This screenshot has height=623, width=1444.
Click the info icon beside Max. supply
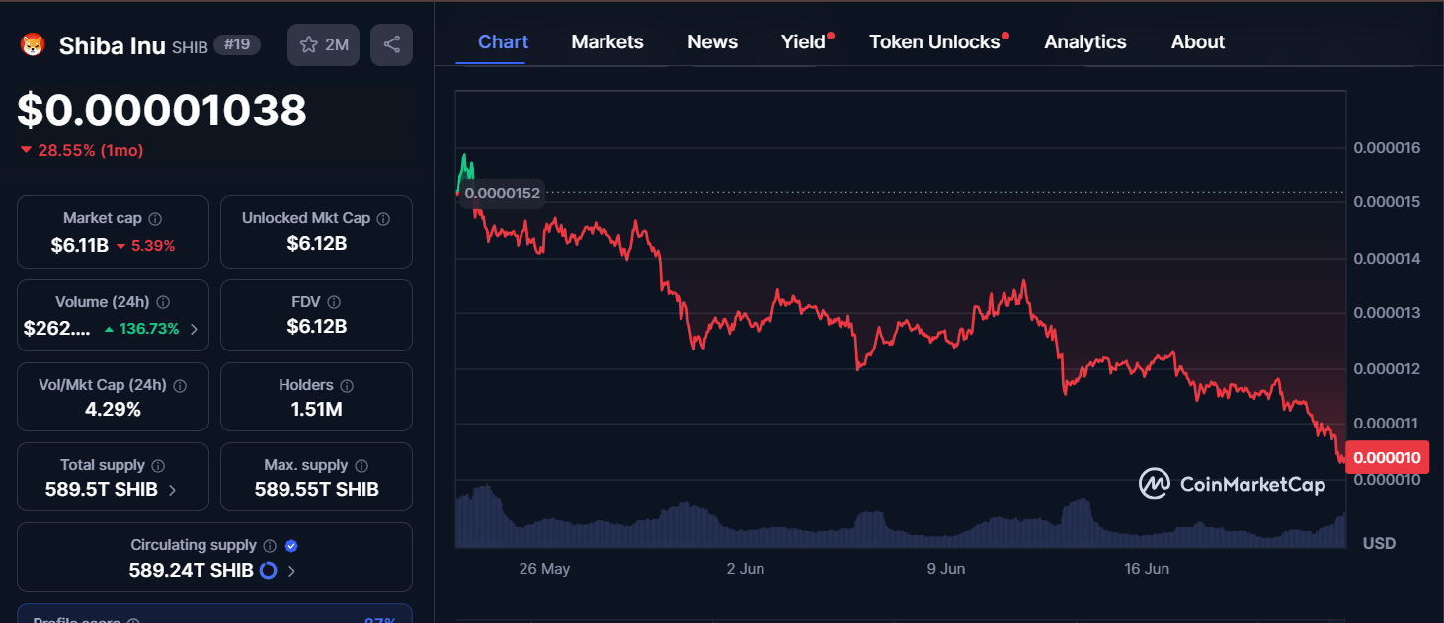361,465
